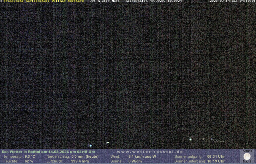Open the www.wetter-rosstal.de link
The image size is (256, 164).
tap(150, 152)
